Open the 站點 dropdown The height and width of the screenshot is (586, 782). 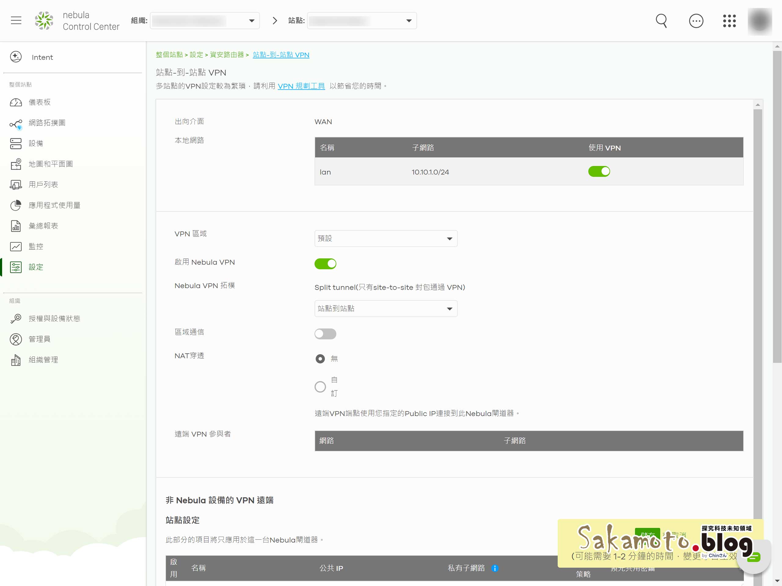coord(362,20)
